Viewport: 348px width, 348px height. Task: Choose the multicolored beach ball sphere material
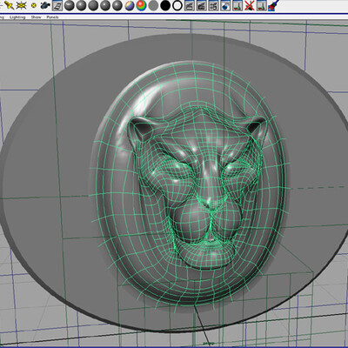[x=130, y=5]
